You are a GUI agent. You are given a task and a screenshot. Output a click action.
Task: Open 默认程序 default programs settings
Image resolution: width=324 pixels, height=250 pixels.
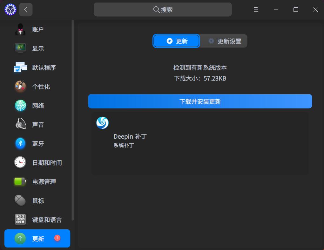pyautogui.click(x=20, y=67)
